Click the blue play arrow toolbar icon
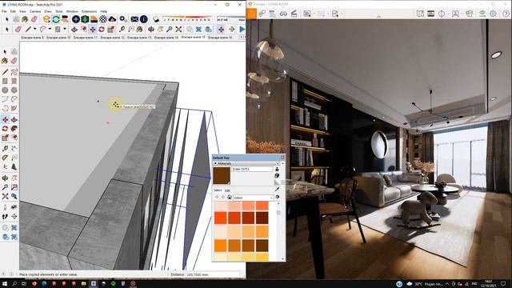The height and width of the screenshot is (288, 512). tap(242, 30)
